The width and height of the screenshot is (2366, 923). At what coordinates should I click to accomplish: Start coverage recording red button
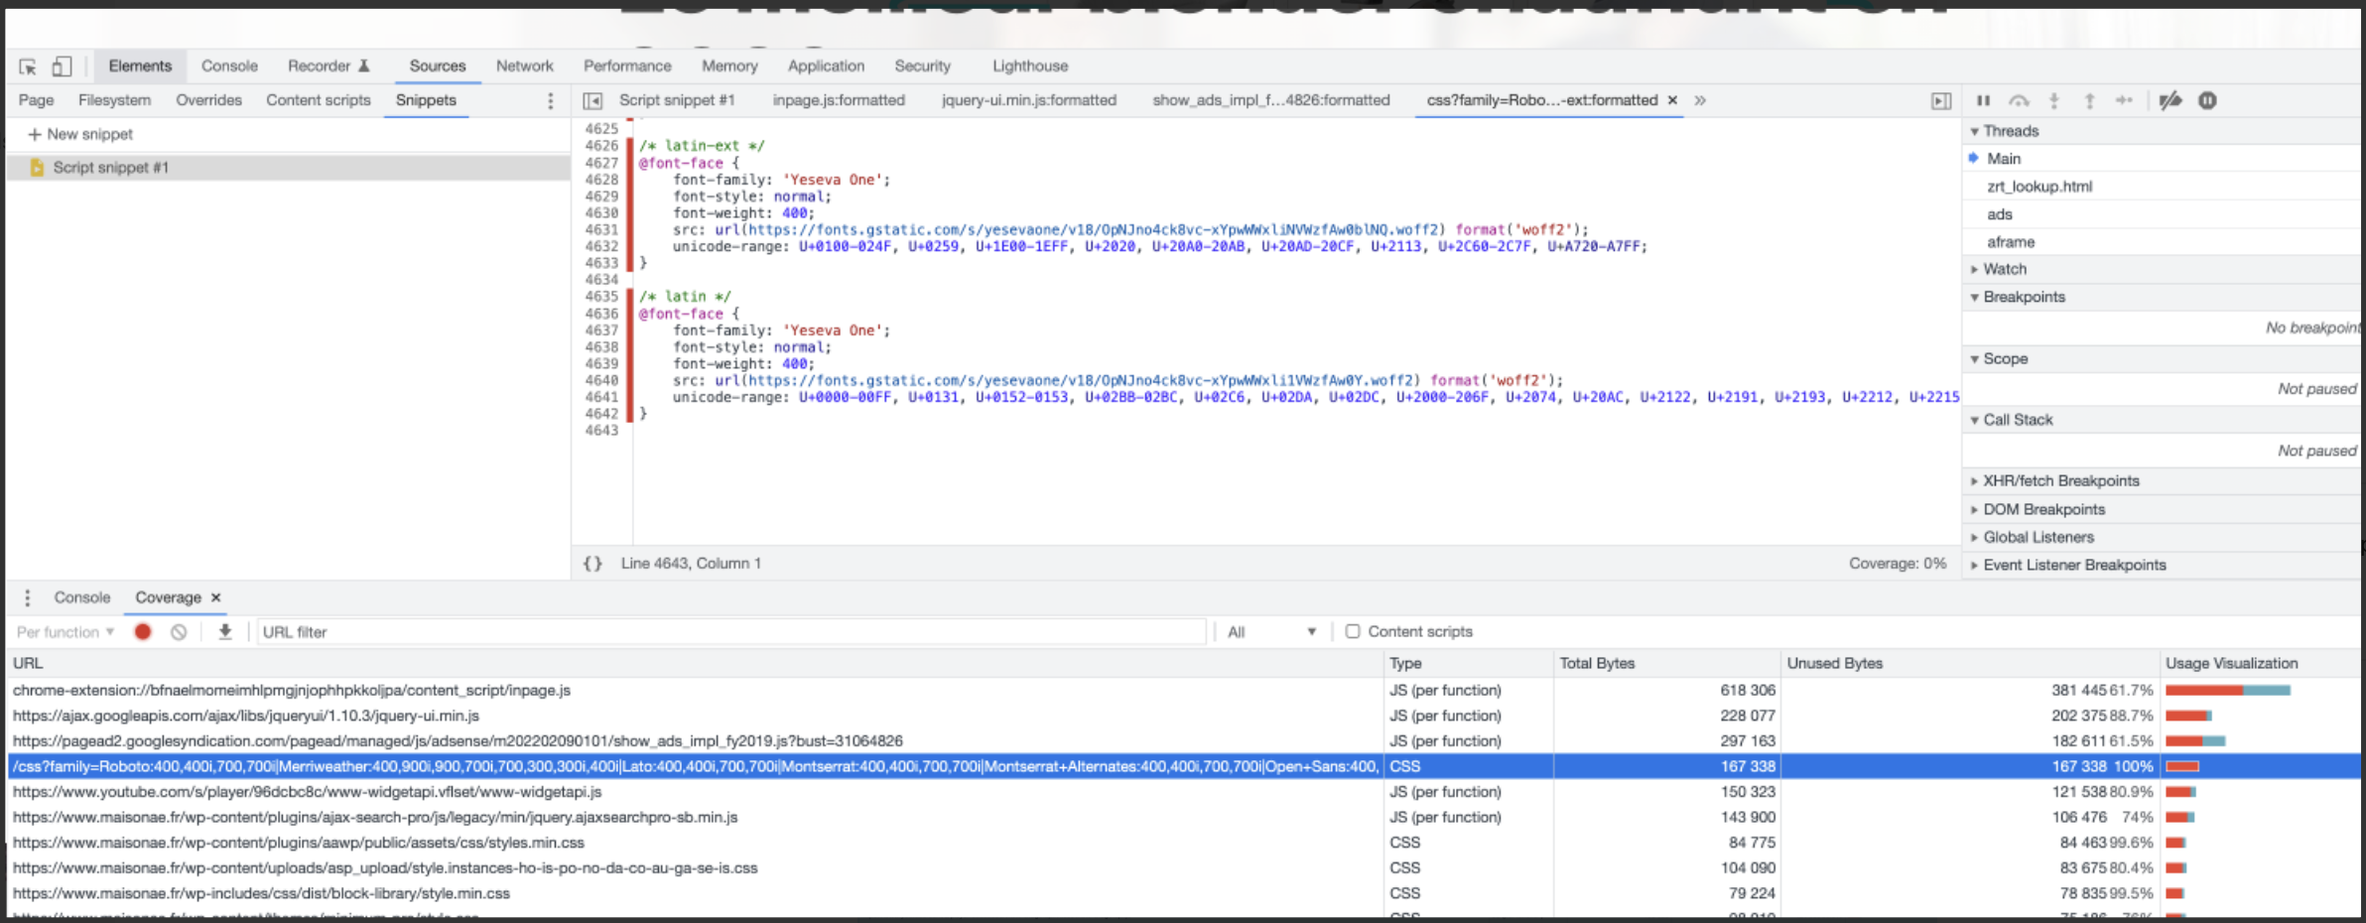click(143, 631)
